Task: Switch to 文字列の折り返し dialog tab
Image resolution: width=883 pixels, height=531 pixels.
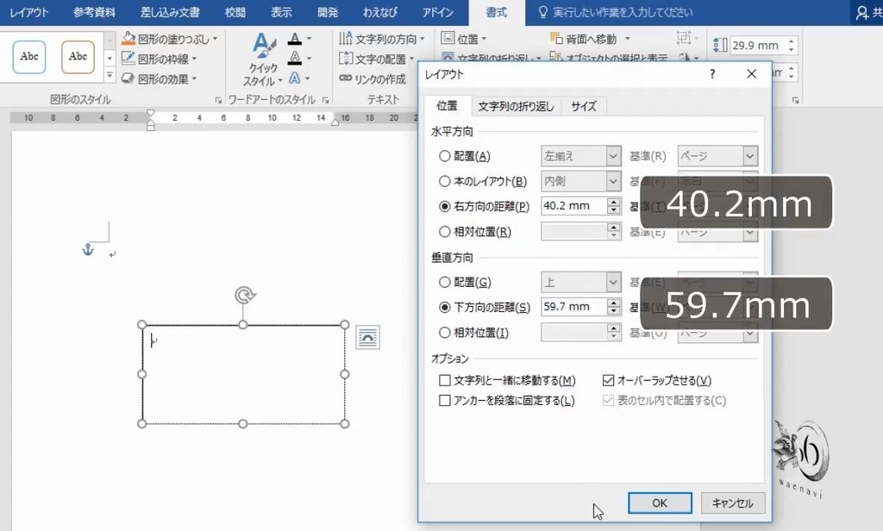Action: pos(516,106)
